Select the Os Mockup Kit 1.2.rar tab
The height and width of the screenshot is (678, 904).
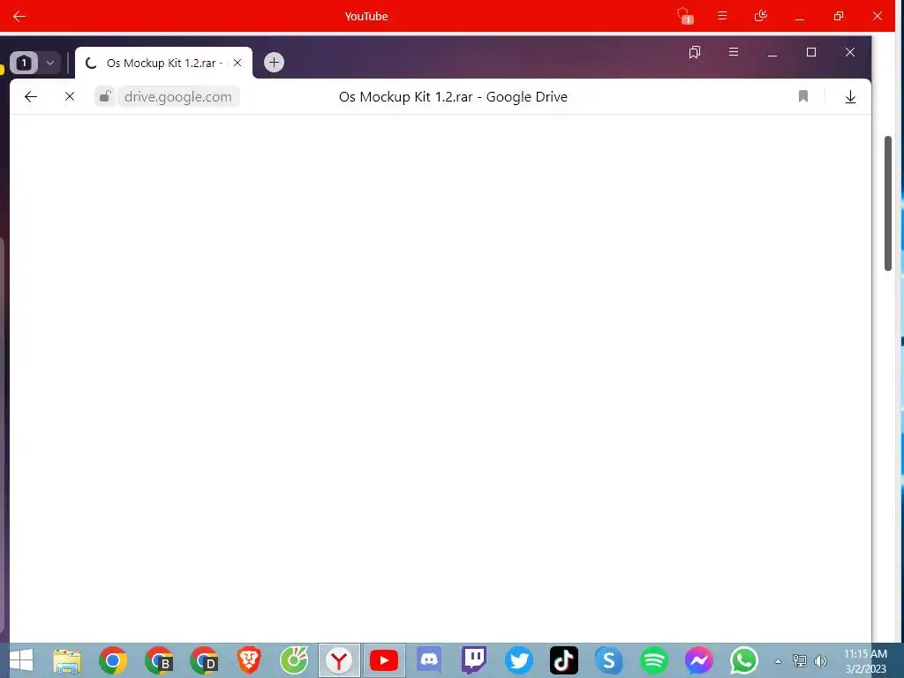[x=163, y=63]
